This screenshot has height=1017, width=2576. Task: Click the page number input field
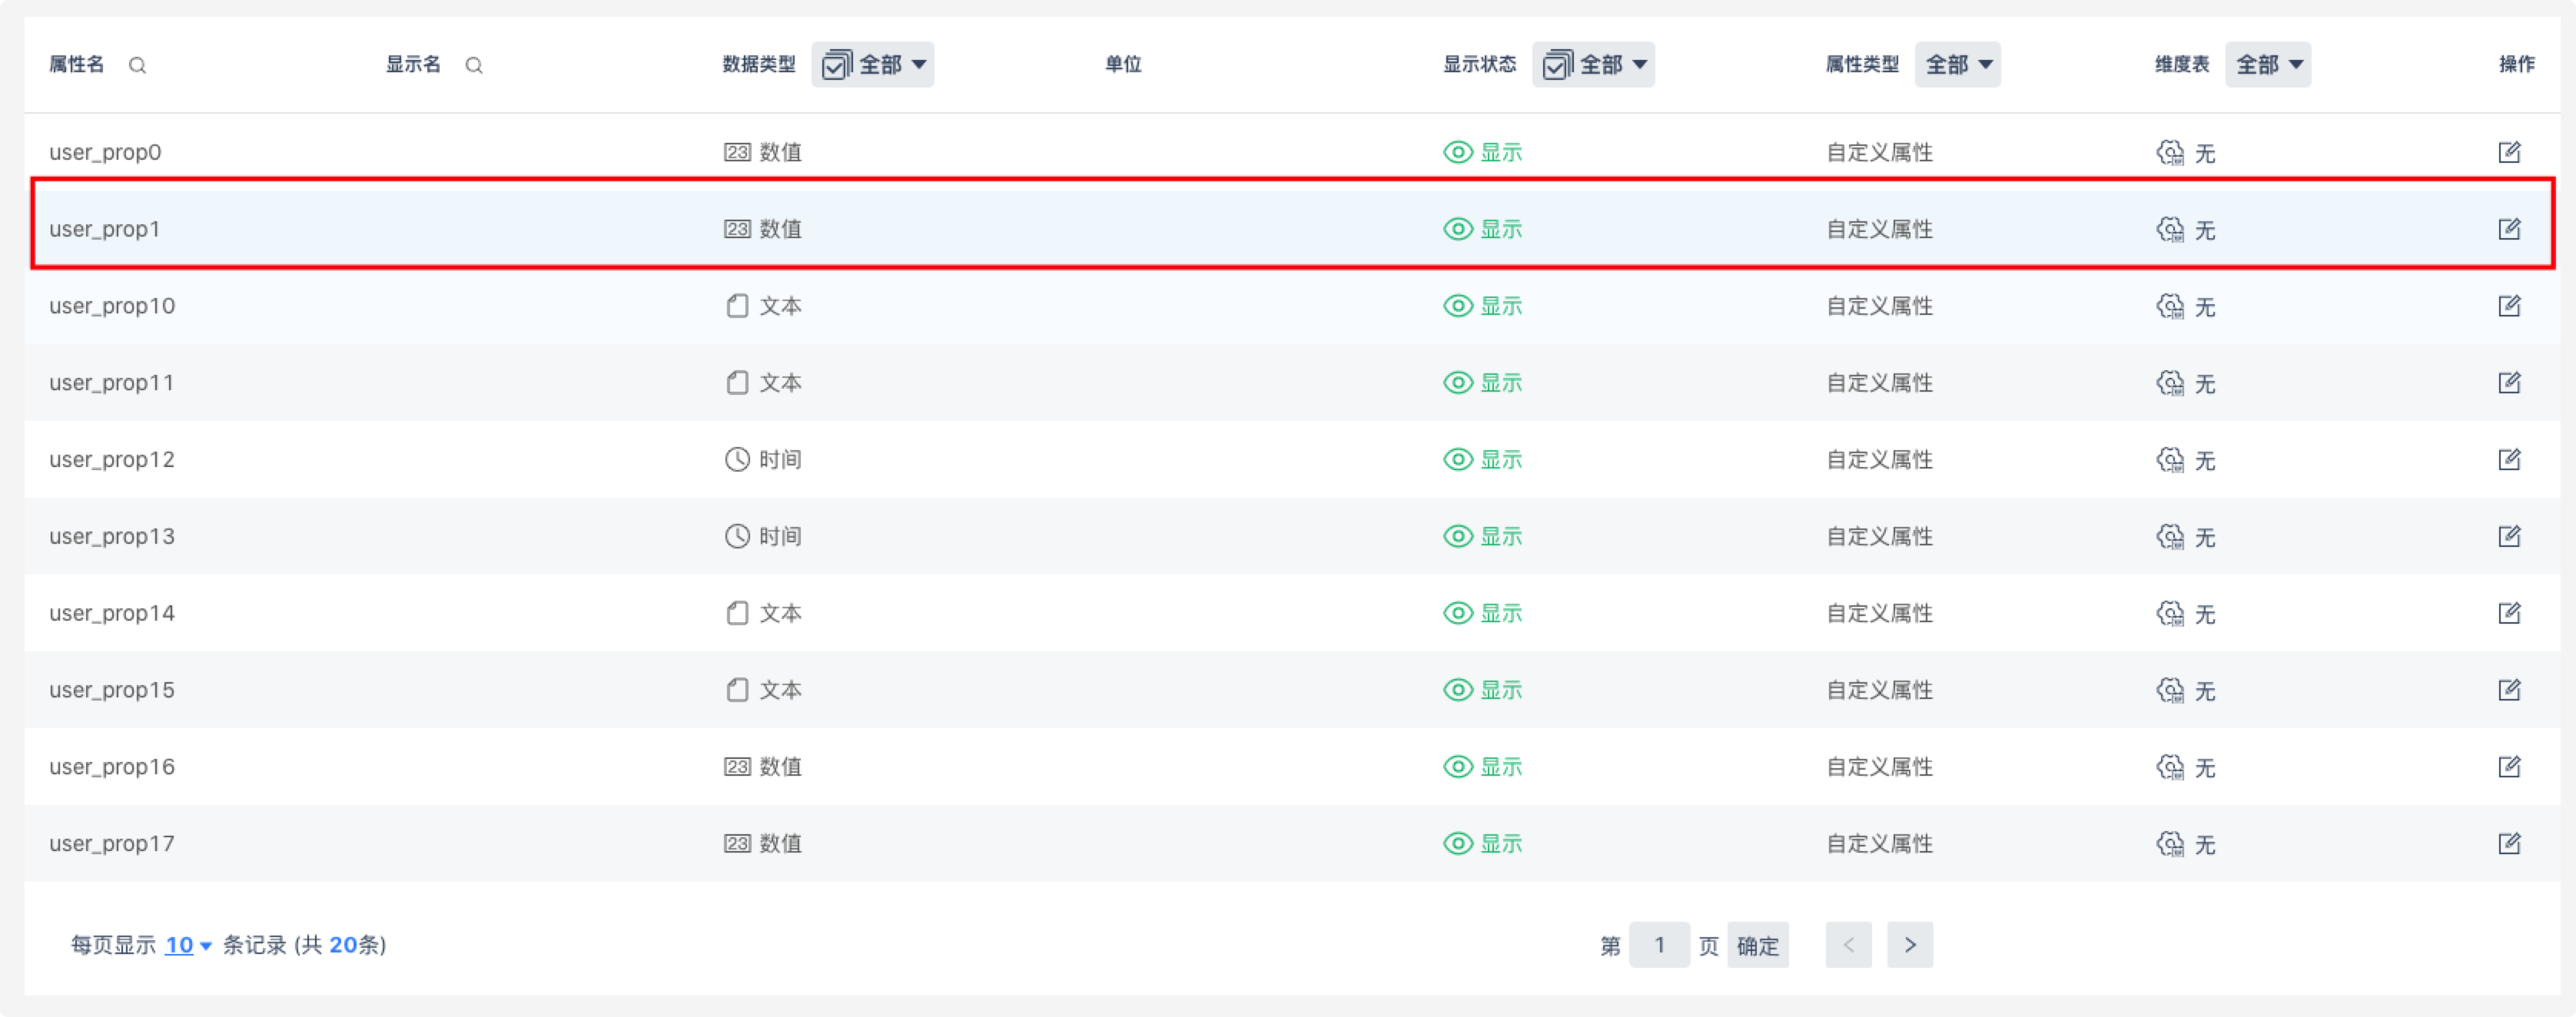(x=1659, y=945)
